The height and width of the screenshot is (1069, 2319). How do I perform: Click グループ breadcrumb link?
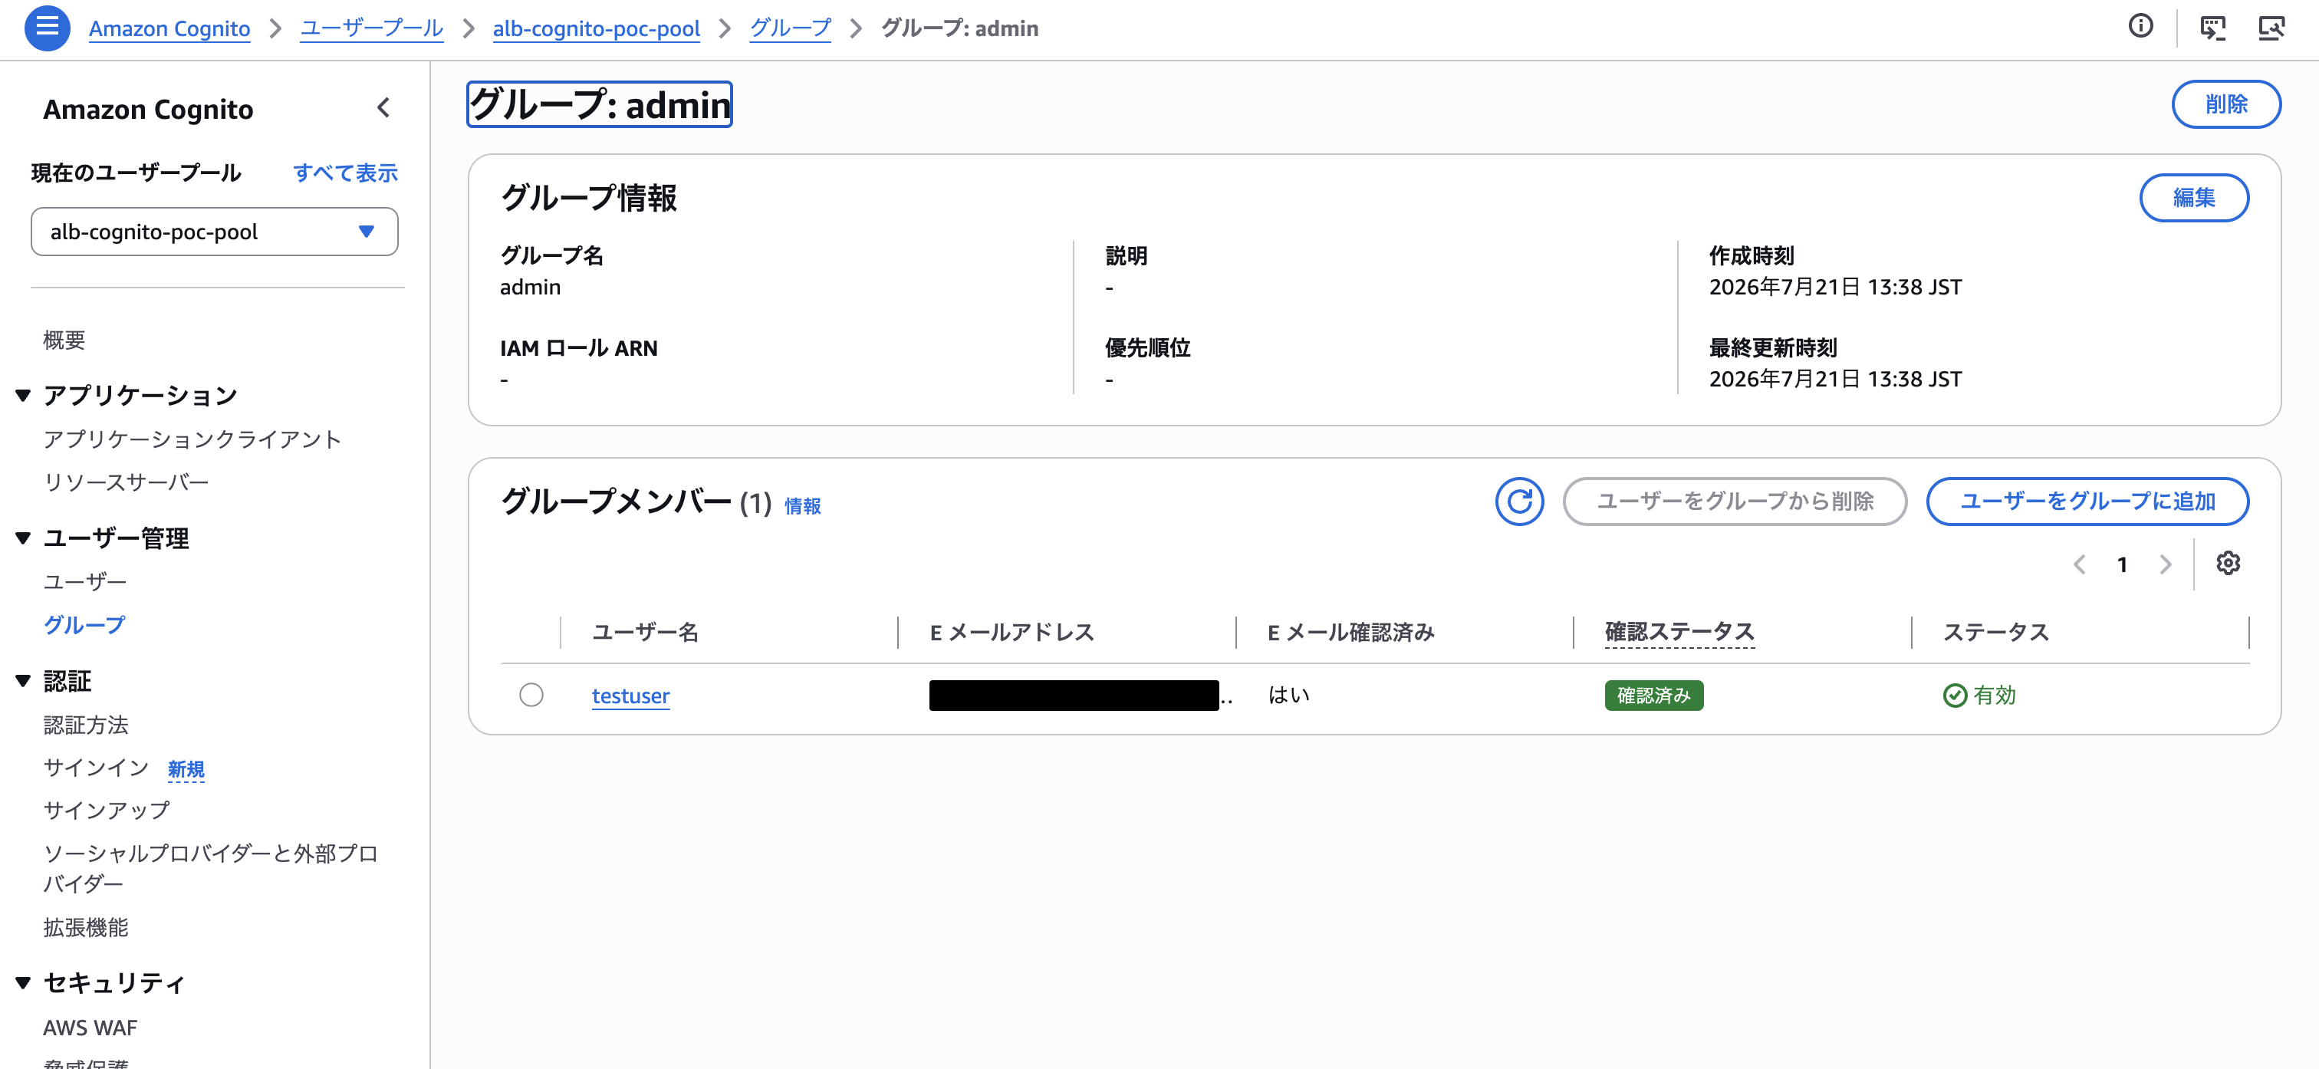[791, 29]
